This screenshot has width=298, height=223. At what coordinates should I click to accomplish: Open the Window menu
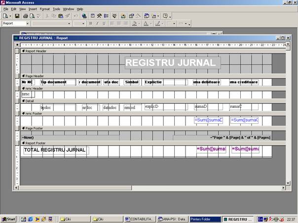pos(69,9)
